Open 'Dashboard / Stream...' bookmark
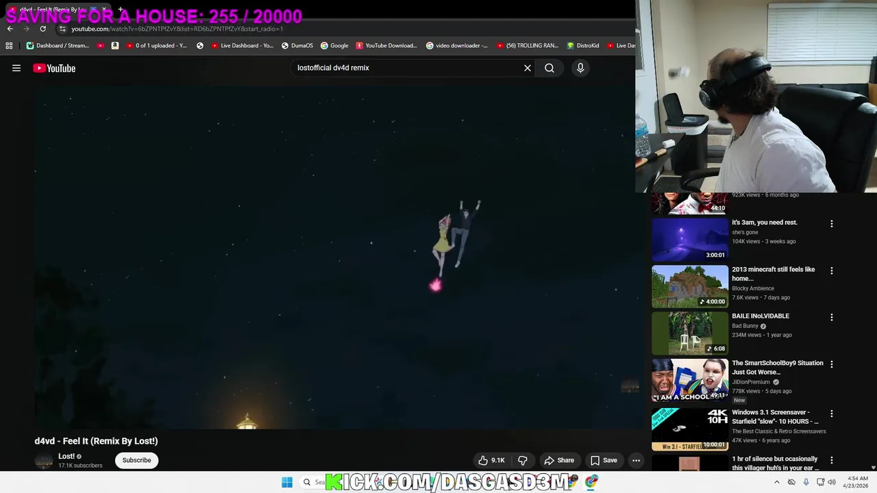877x493 pixels. (58, 46)
